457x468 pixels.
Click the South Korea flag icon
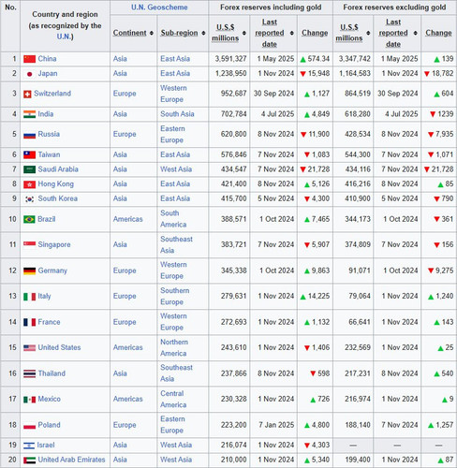point(29,199)
